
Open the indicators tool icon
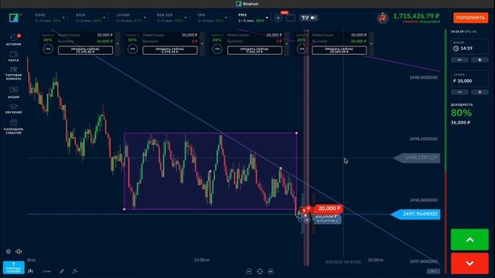click(75, 271)
